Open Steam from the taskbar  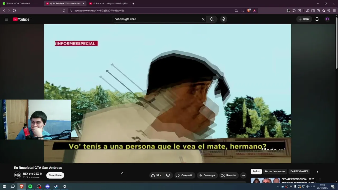56,187
